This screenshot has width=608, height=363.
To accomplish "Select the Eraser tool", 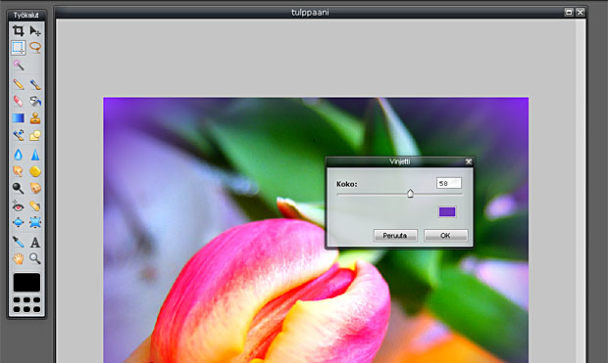I will (x=18, y=101).
